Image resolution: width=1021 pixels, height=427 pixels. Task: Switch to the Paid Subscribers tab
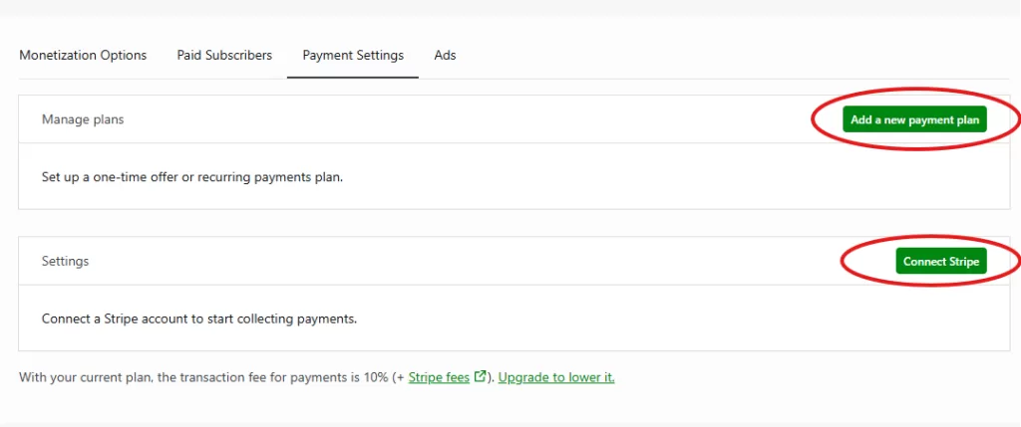(224, 56)
